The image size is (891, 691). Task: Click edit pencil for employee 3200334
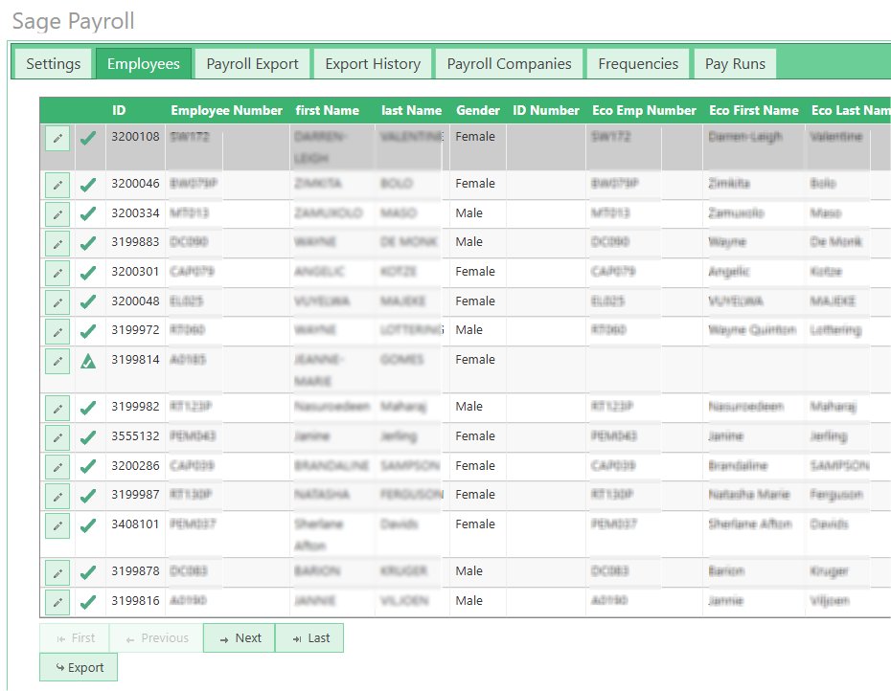(x=57, y=214)
